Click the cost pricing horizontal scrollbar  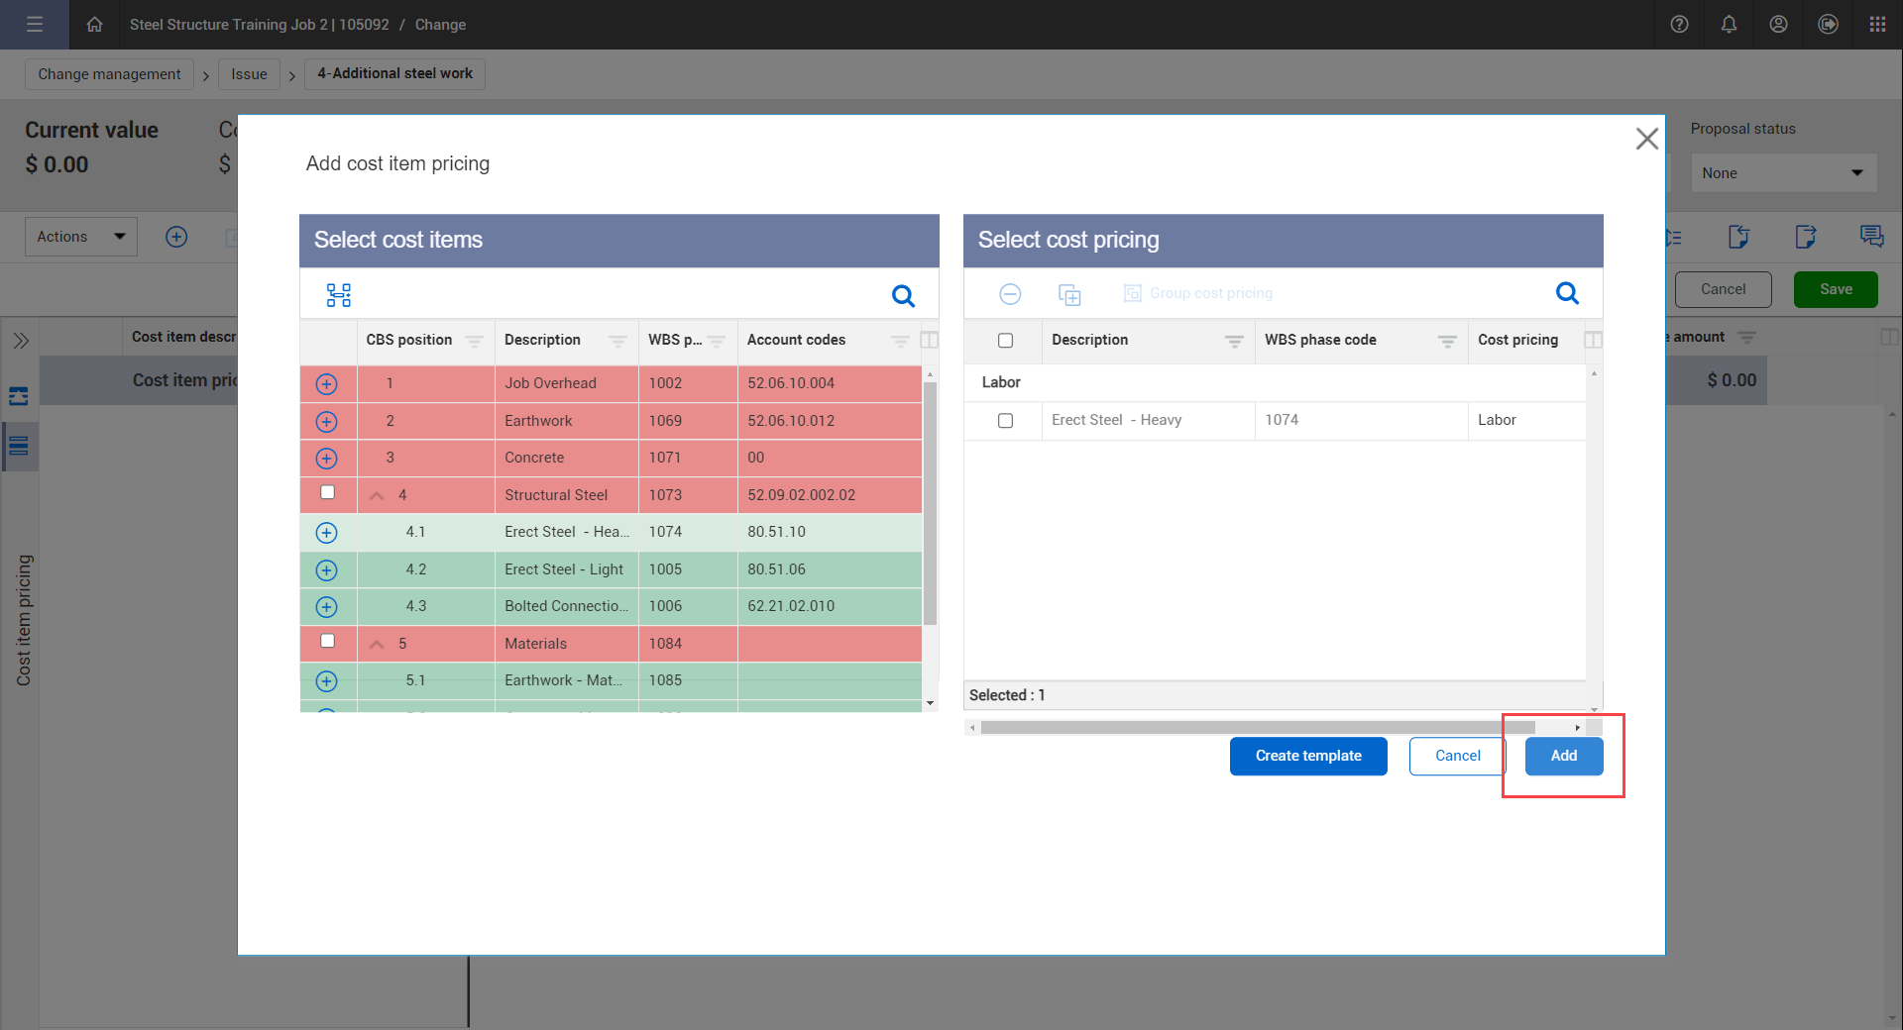click(1257, 728)
